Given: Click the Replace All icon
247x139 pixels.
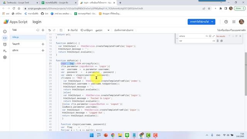Looking at the screenshot, I should (x=222, y=41).
